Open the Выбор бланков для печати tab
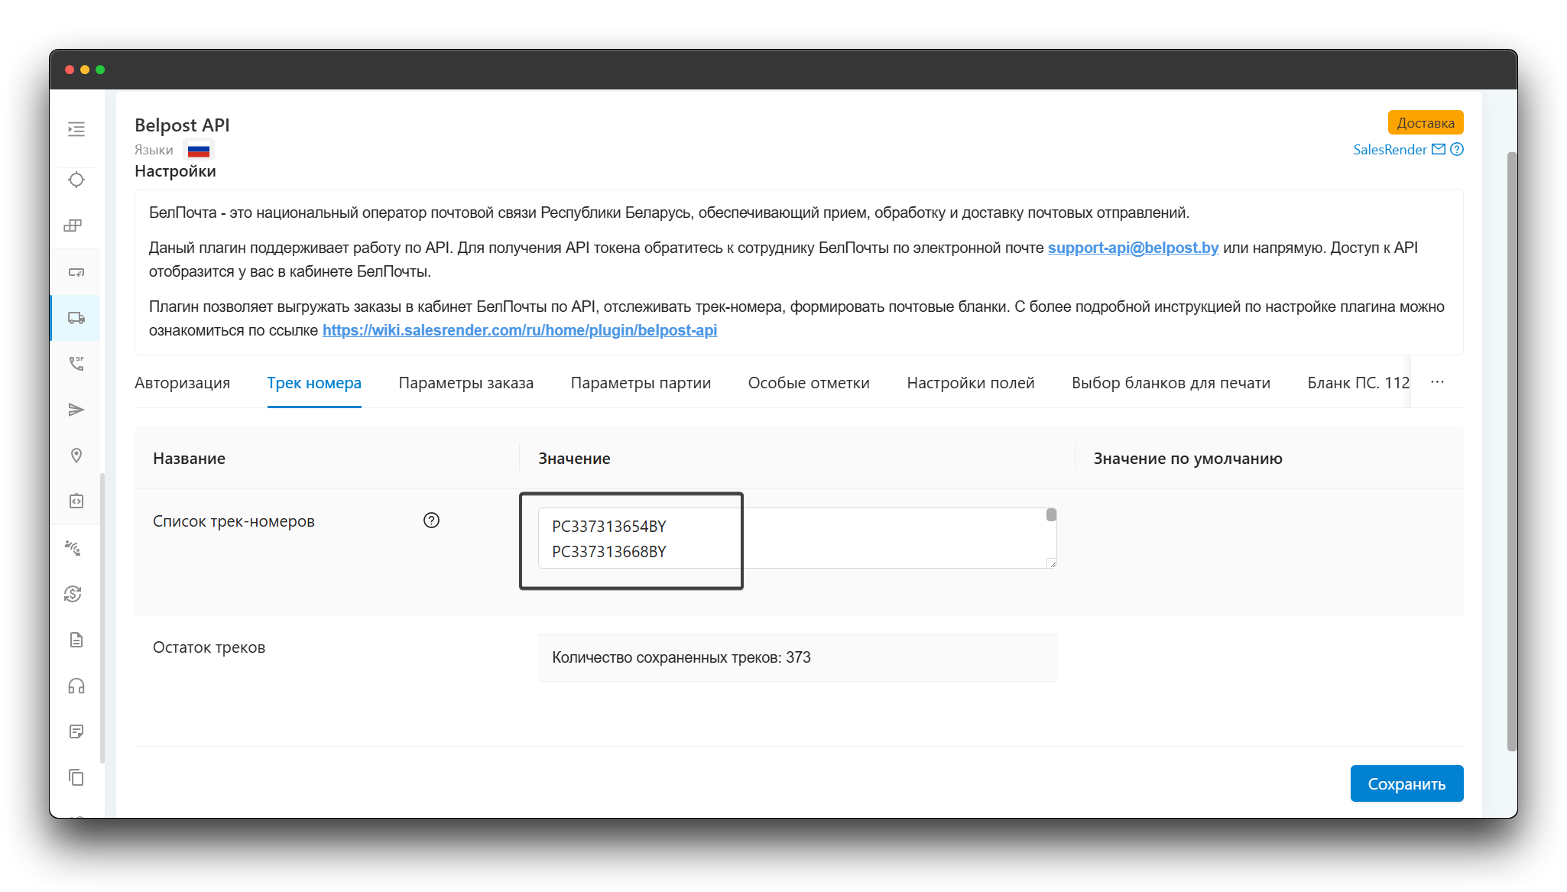1567x892 pixels. (x=1171, y=383)
